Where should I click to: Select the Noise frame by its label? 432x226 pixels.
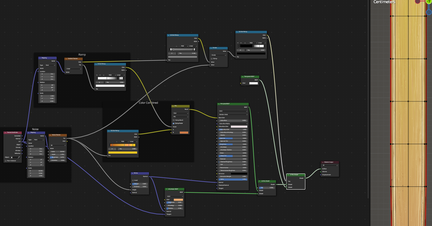point(35,129)
